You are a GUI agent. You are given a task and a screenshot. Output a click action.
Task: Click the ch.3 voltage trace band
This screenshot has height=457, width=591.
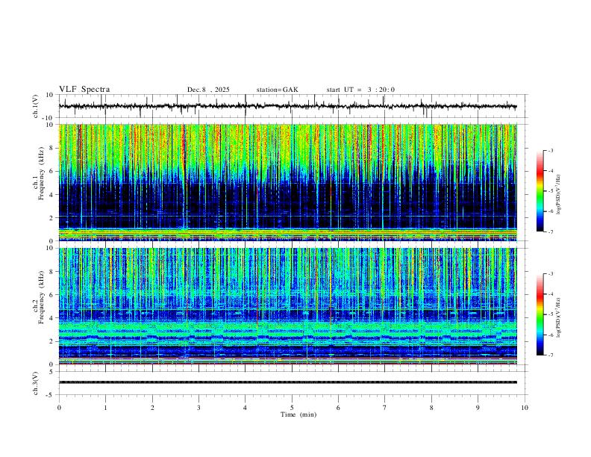point(287,382)
